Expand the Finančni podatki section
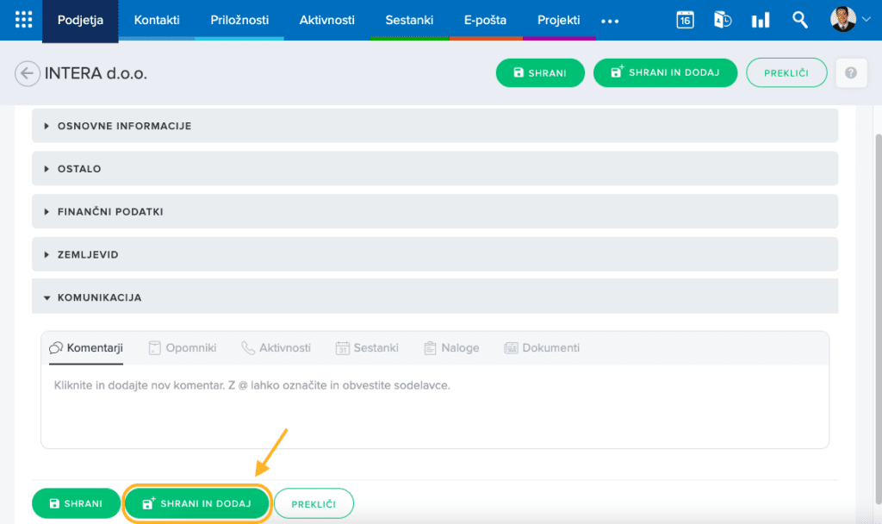Screen dimensions: 882x524 tap(110, 212)
